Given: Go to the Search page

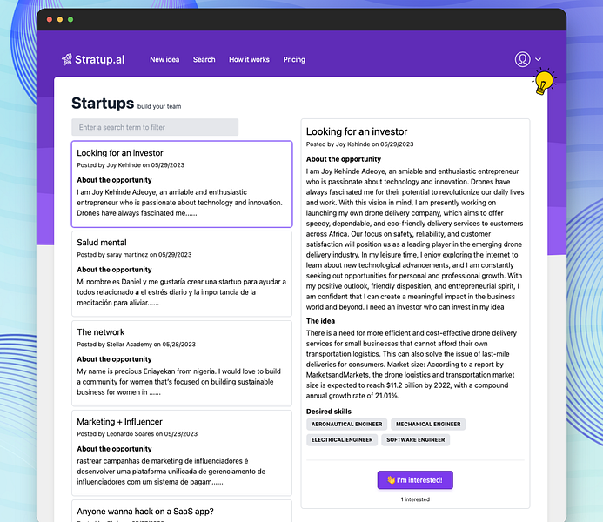Looking at the screenshot, I should 204,59.
